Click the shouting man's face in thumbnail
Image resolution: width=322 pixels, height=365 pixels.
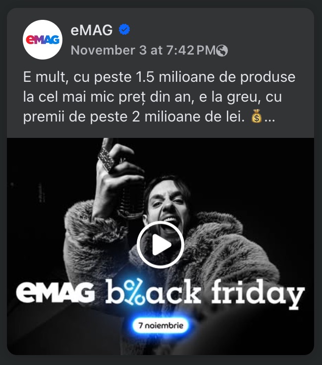point(168,204)
